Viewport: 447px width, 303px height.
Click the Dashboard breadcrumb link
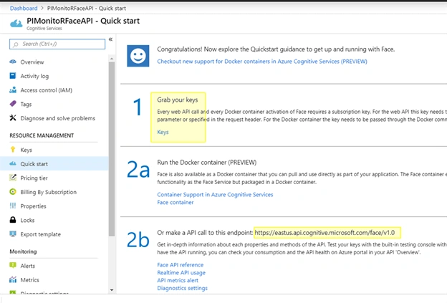pyautogui.click(x=24, y=9)
